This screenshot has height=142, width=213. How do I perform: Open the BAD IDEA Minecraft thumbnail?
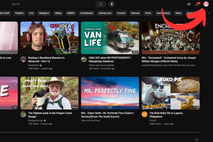tap(49, 38)
